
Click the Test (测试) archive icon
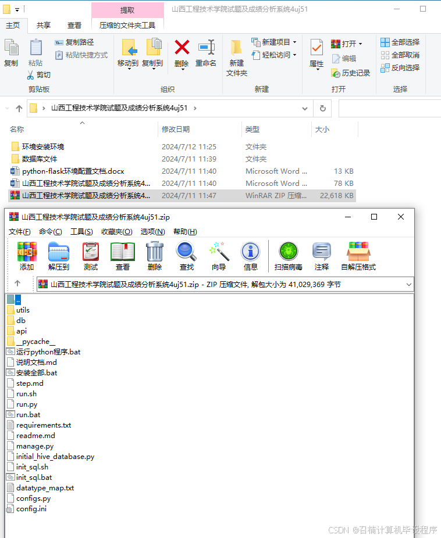pyautogui.click(x=91, y=256)
